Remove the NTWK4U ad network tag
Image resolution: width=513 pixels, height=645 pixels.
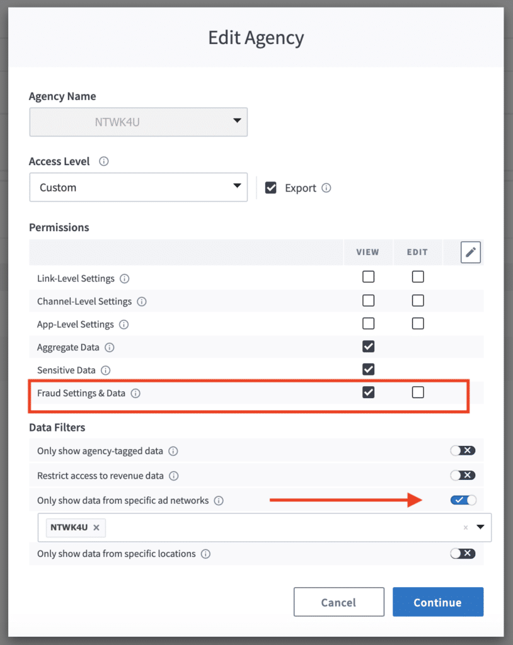(96, 528)
